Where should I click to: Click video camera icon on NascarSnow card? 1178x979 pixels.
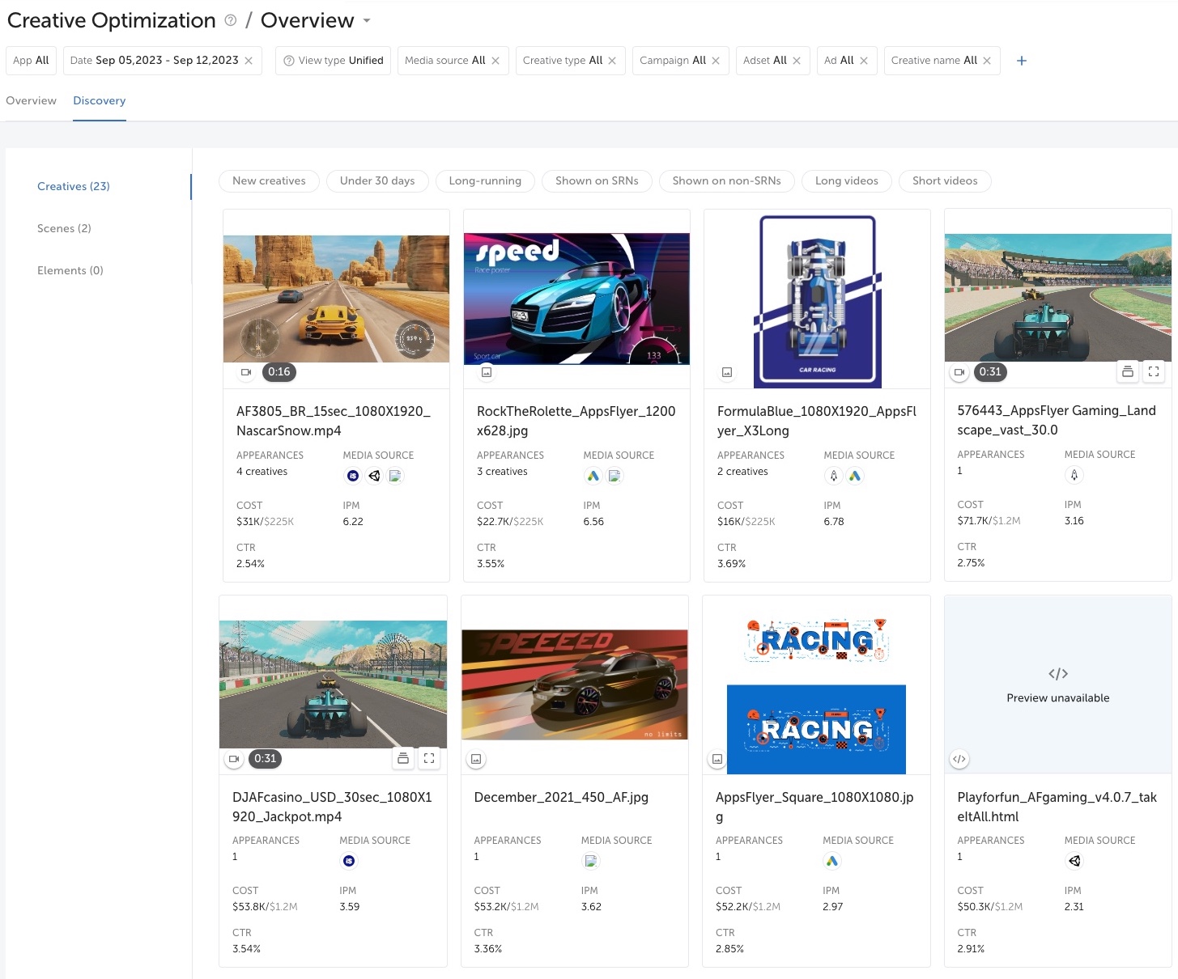246,372
